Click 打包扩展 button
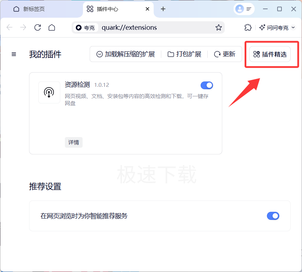Image resolution: width=302 pixels, height=272 pixels. pyautogui.click(x=184, y=54)
